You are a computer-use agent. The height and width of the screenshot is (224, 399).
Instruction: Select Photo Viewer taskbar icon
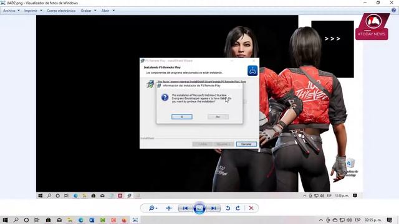[135, 220]
